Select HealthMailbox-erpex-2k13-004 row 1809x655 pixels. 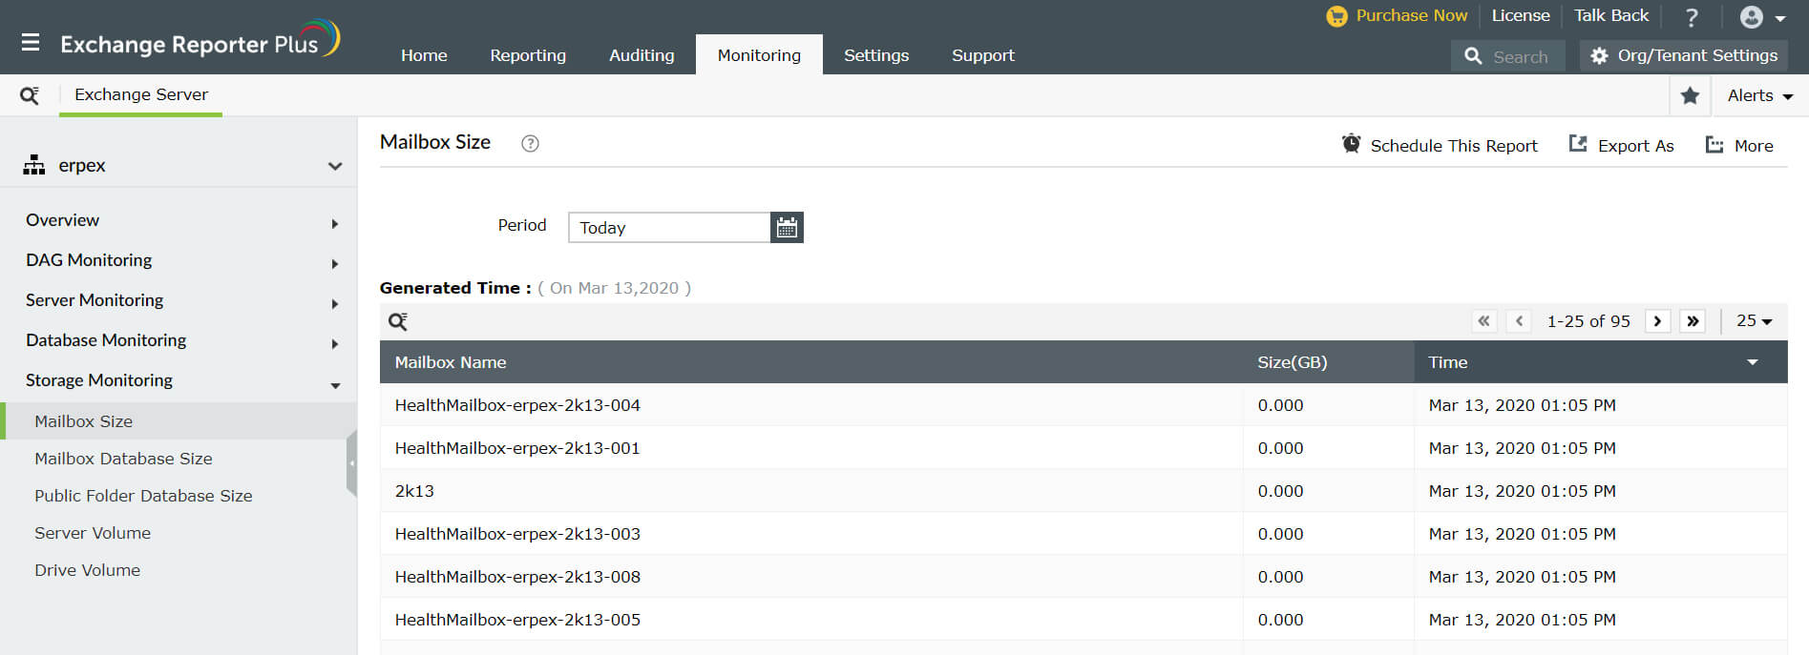(x=1083, y=405)
